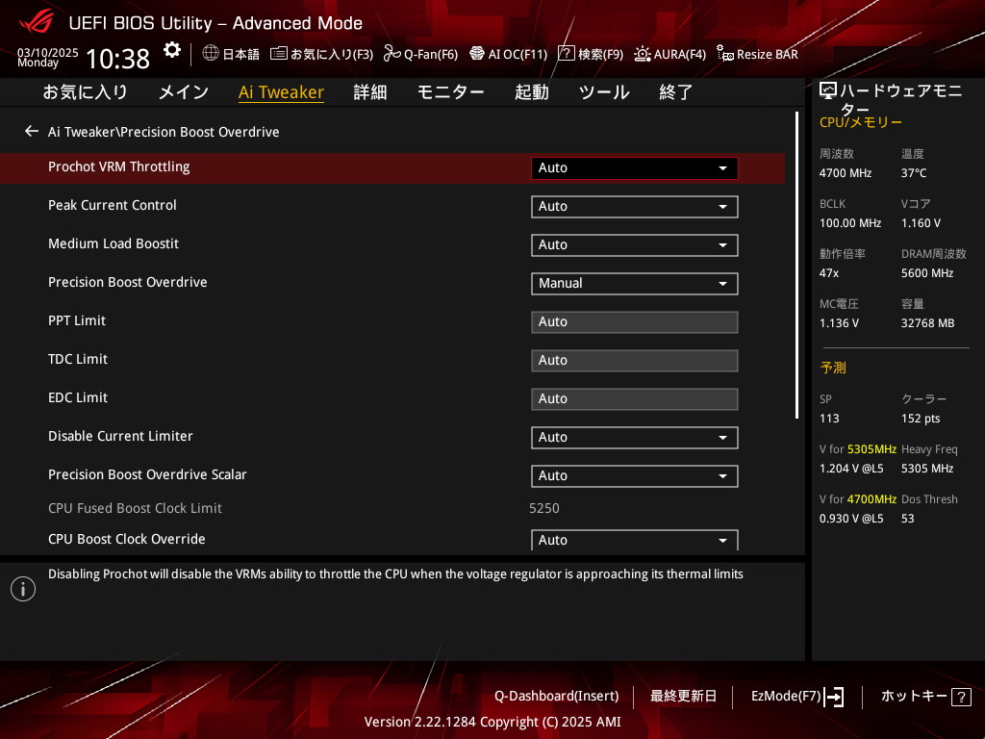Screen dimensions: 985x739
Task: Select Precision Boost Overdrive Scalar label
Action: (x=147, y=474)
